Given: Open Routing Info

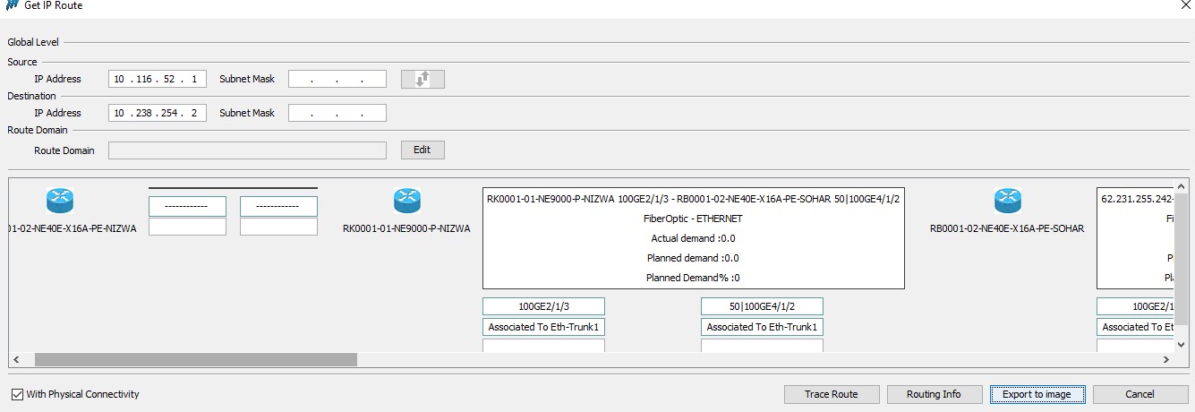Looking at the screenshot, I should pos(934,394).
